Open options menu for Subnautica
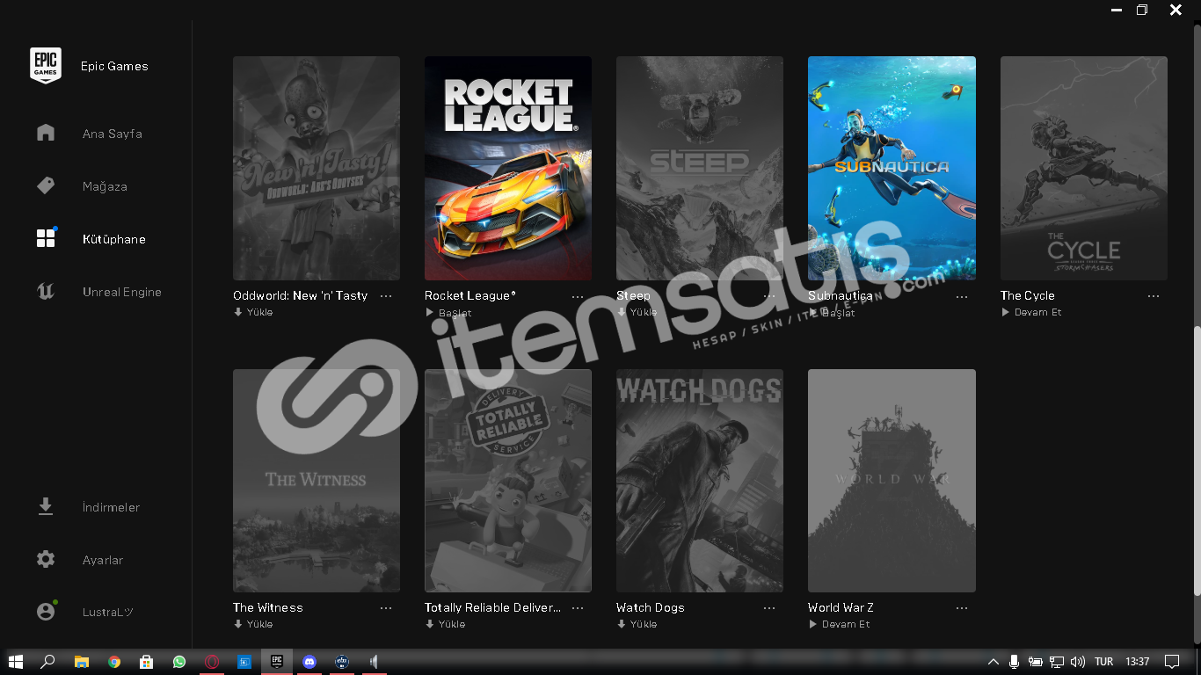This screenshot has width=1201, height=675. [x=961, y=296]
